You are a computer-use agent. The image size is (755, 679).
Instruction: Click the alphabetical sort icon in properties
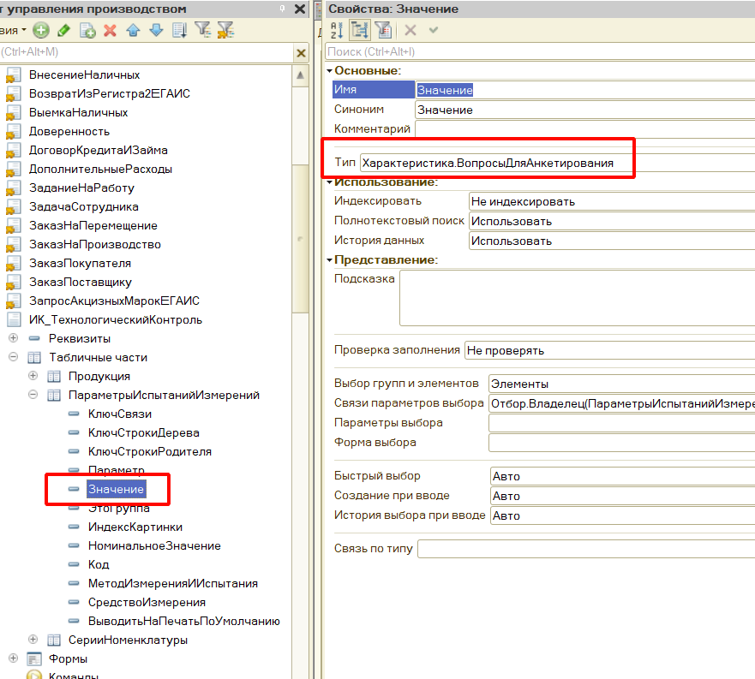tap(337, 30)
